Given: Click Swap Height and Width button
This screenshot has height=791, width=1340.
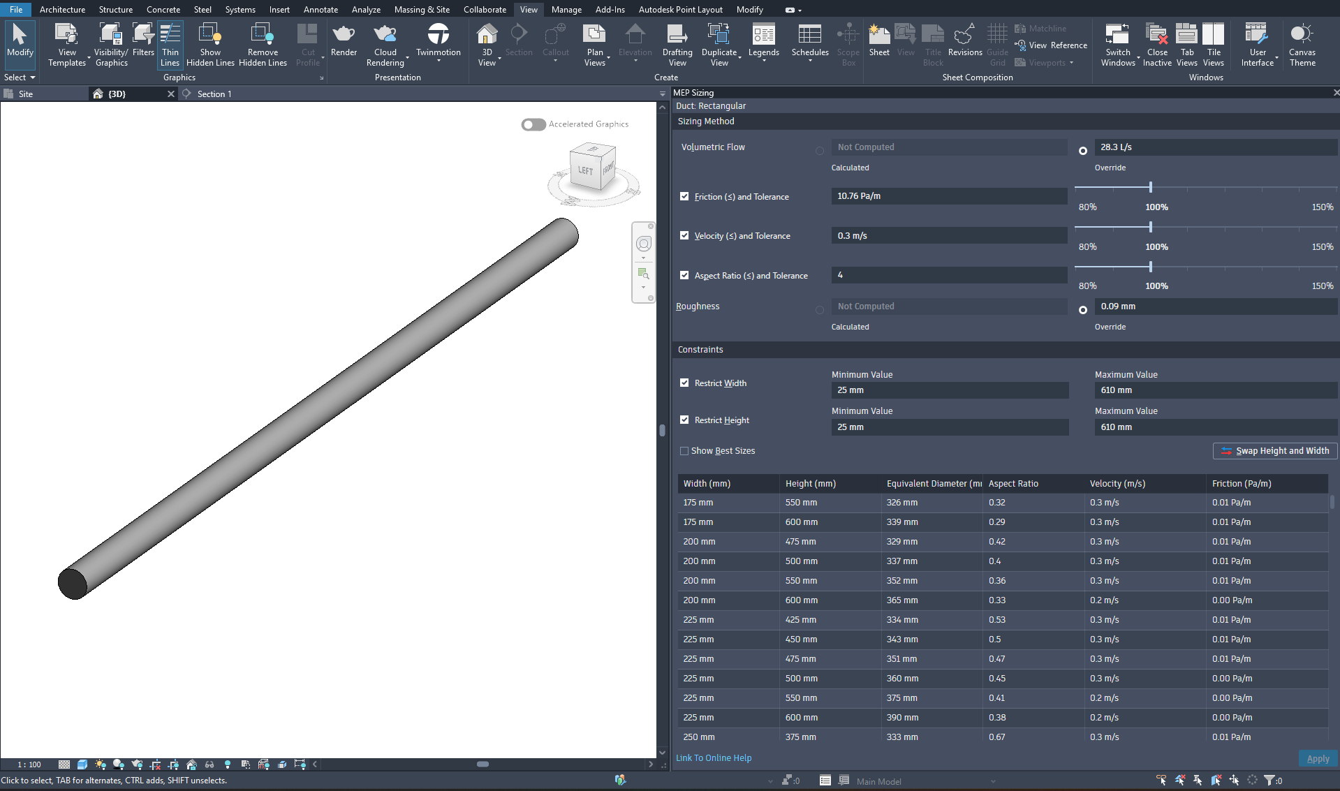Looking at the screenshot, I should click(x=1275, y=451).
